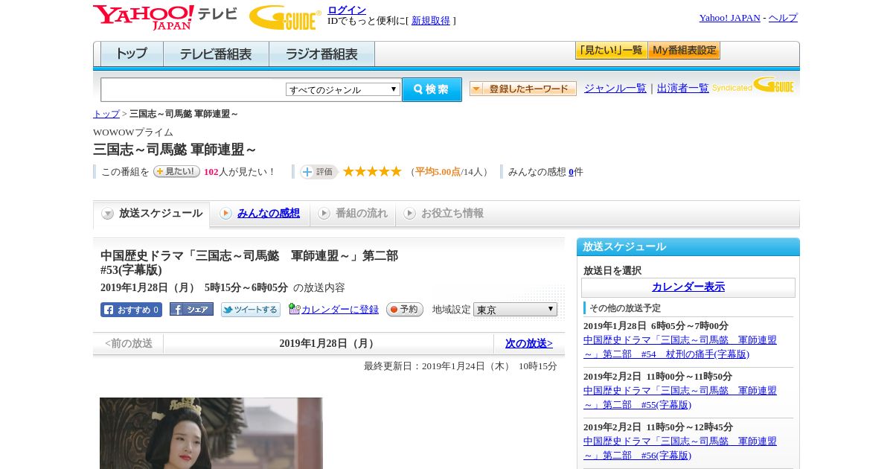This screenshot has width=893, height=469.
Task: Switch to the トップ navigation tab
Action: 132,54
